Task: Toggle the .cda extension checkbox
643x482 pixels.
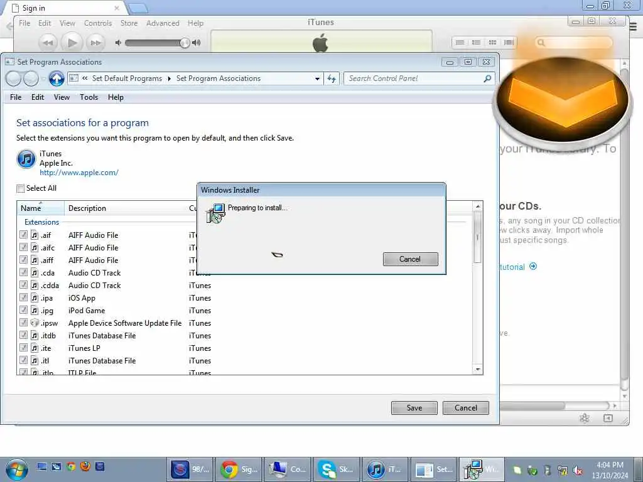Action: point(23,272)
